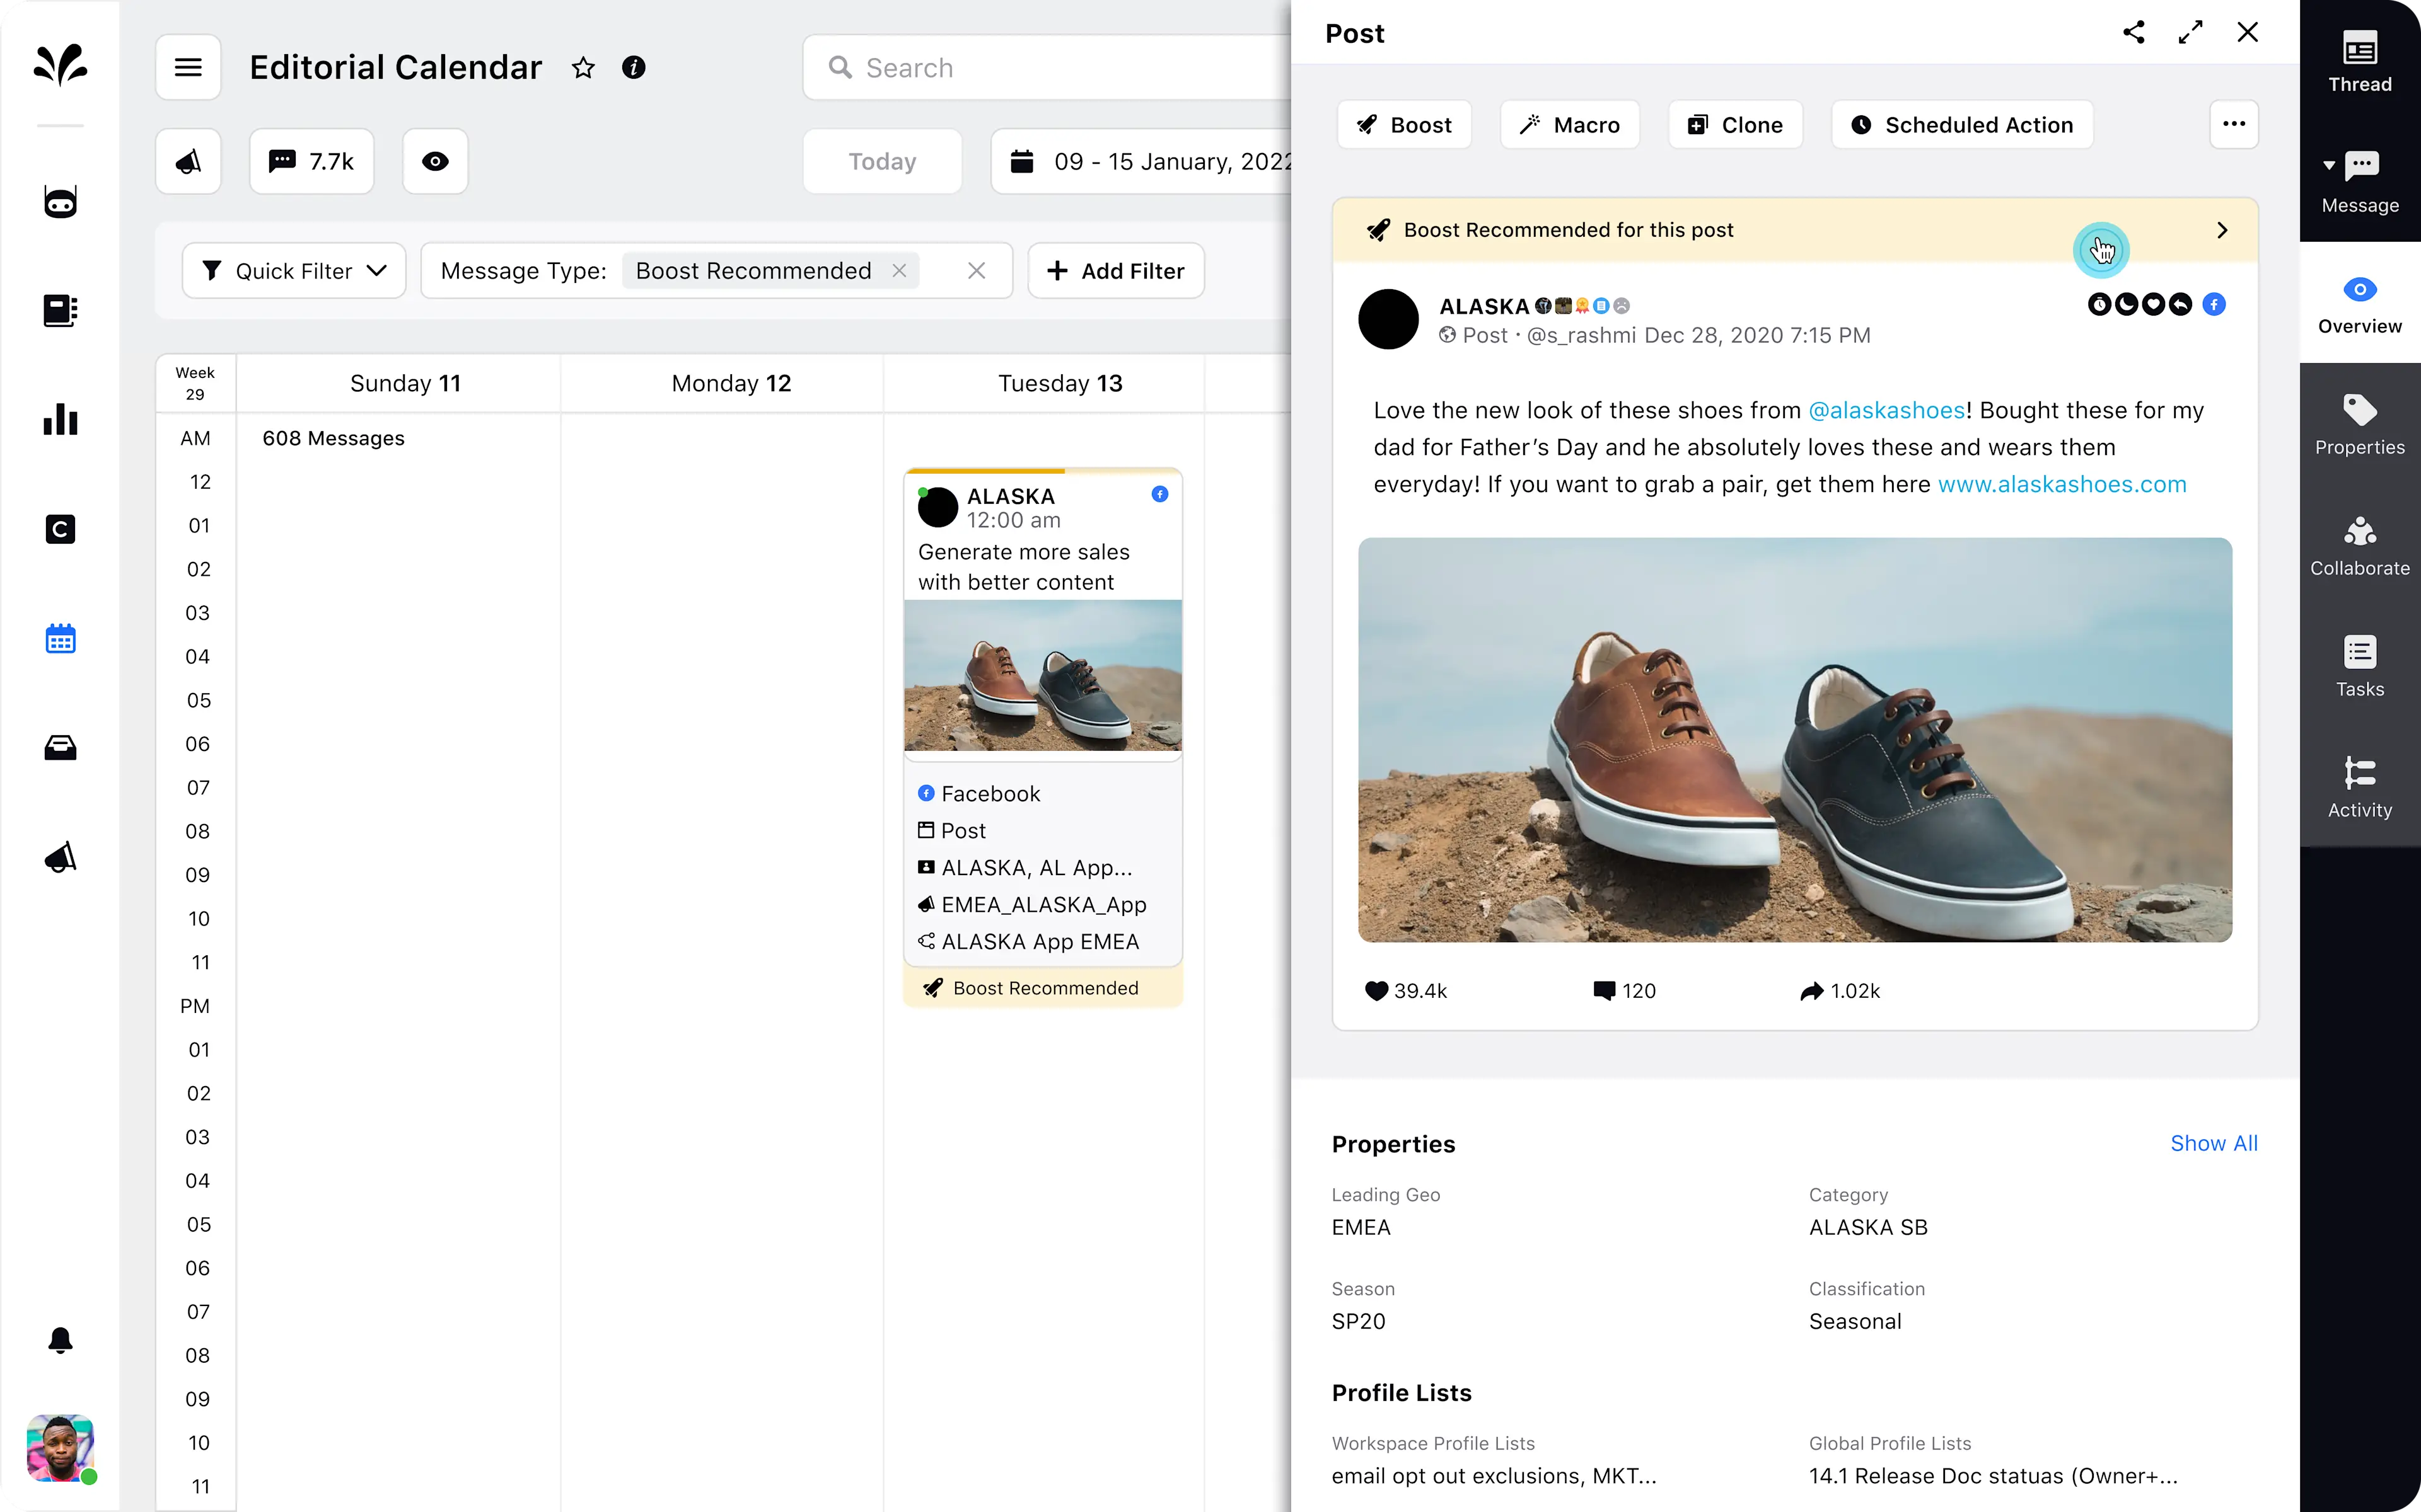This screenshot has width=2421, height=1512.
Task: Close the Post panel
Action: (2247, 32)
